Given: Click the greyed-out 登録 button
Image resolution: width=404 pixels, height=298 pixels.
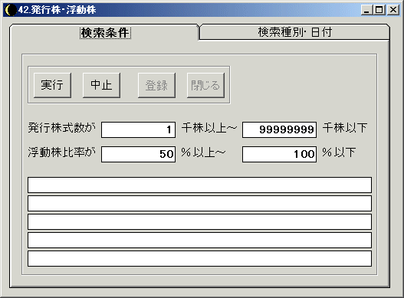Looking at the screenshot, I should (x=156, y=85).
